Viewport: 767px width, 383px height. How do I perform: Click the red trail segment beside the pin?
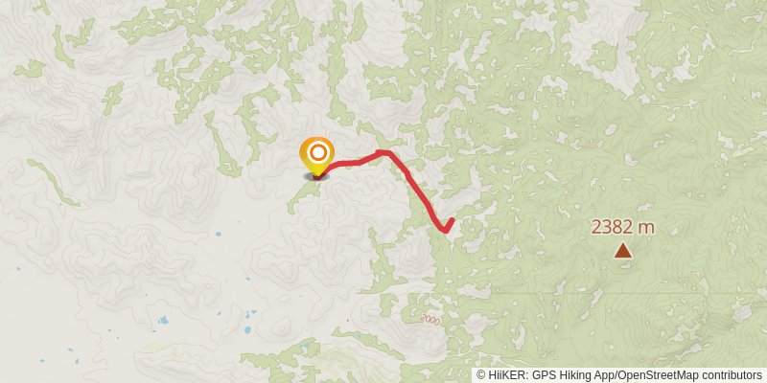click(342, 164)
